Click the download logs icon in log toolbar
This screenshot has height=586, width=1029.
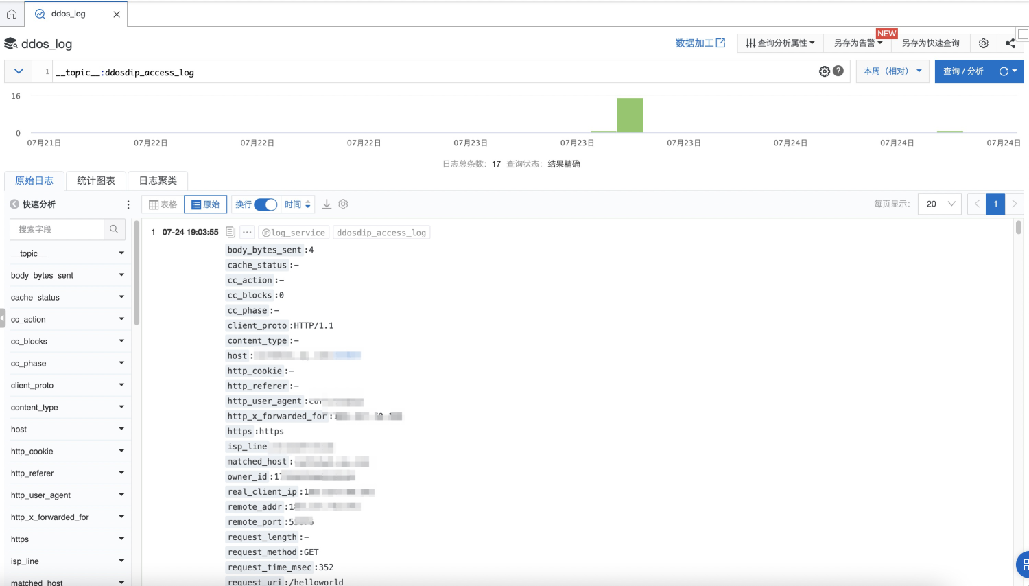[x=327, y=204]
